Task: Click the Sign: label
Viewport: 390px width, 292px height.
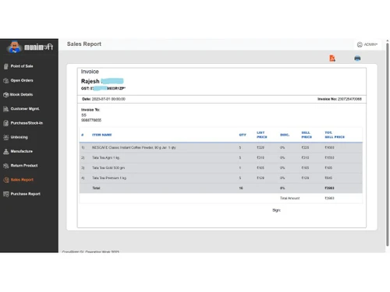Action: click(x=276, y=210)
